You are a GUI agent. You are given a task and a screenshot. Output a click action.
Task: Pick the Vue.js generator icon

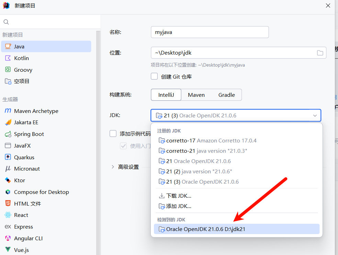[8, 250]
